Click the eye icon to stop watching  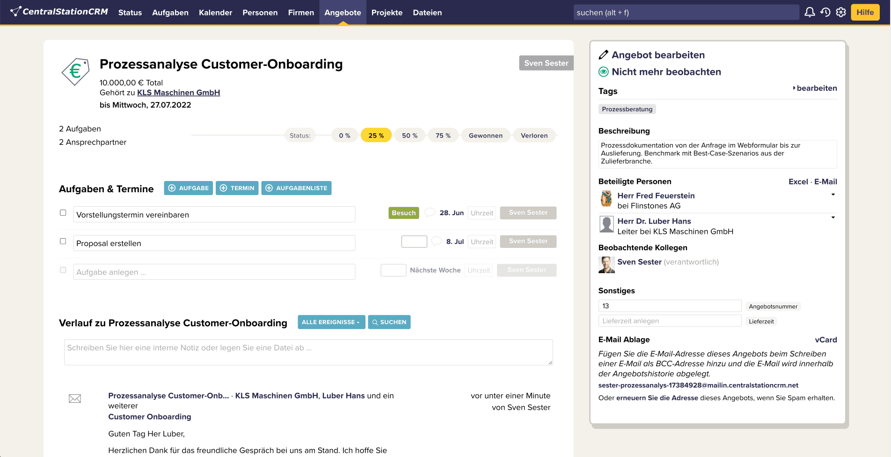click(x=604, y=72)
